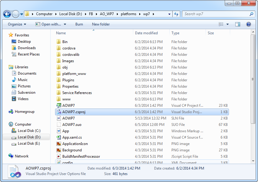The width and height of the screenshot is (258, 182).
Task: Open the recent pages dropdown arrow
Action: [21, 14]
